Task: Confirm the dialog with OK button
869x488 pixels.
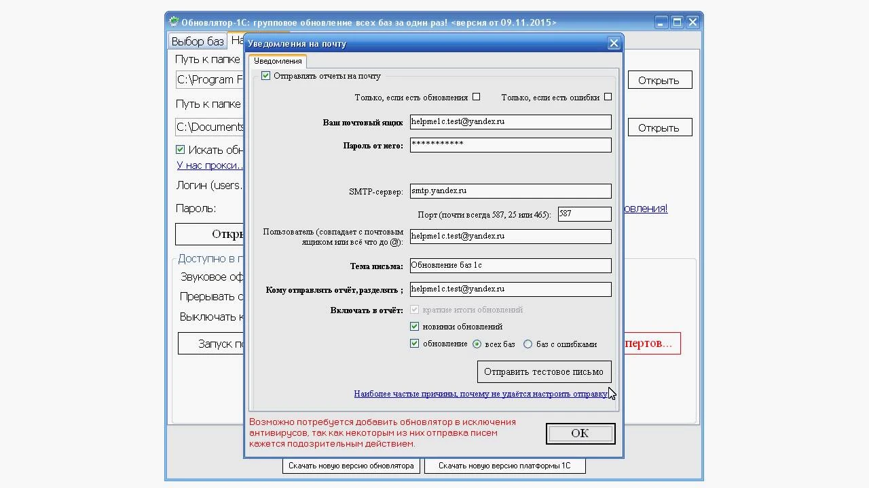Action: pyautogui.click(x=580, y=434)
